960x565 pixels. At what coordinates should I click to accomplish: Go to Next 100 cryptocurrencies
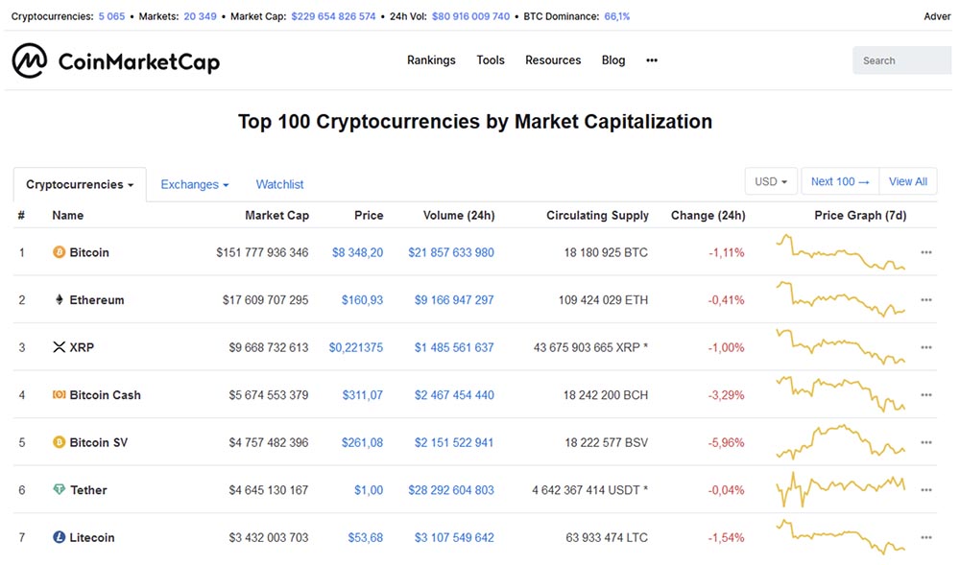pos(840,181)
